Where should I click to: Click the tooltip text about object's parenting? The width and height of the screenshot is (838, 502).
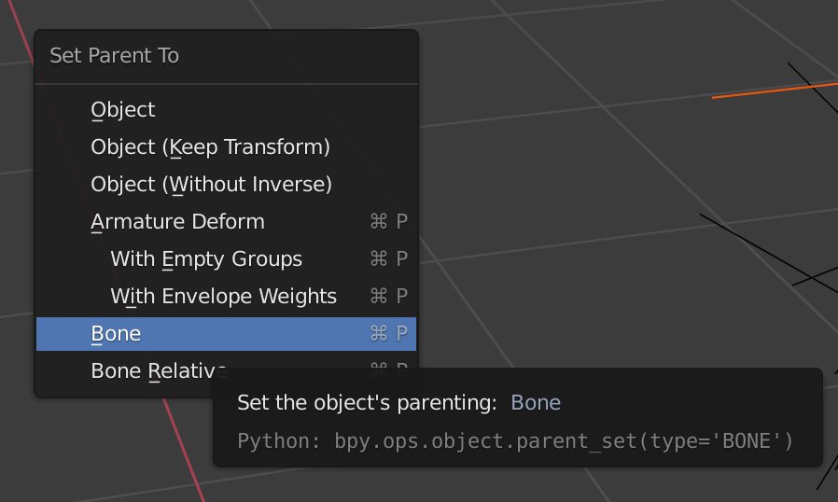tap(366, 403)
